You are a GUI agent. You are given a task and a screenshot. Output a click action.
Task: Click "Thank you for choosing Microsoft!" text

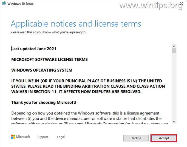click(x=44, y=102)
